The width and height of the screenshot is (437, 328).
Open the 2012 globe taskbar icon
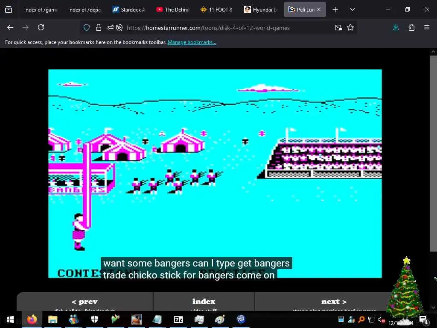(x=241, y=319)
